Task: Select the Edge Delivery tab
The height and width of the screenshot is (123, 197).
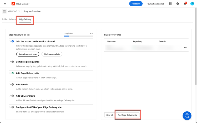Action: (25, 19)
